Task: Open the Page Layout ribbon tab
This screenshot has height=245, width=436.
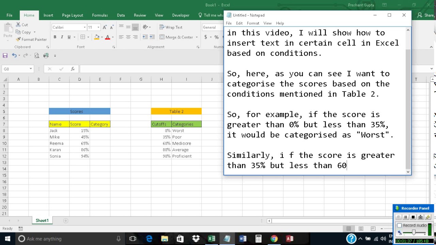Action: 73,15
